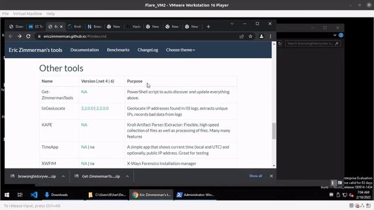Switch to Eric Zimmerman's Chrome taskbar button
Image resolution: width=374 pixels, height=210 pixels.
[151, 195]
